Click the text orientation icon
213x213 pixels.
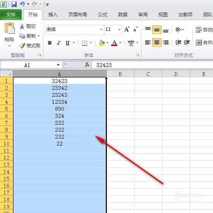tap(178, 29)
